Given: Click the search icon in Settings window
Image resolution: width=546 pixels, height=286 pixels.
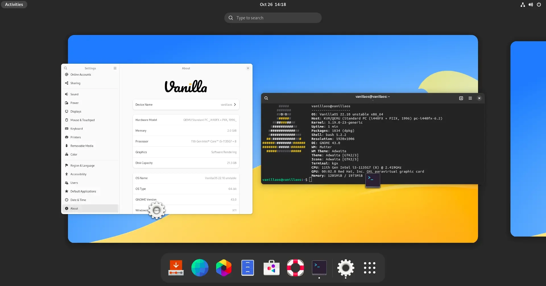Looking at the screenshot, I should coord(66,68).
